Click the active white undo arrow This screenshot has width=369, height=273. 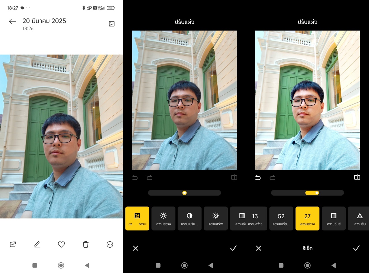(x=258, y=178)
